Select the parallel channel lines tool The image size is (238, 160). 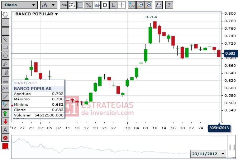5,39
